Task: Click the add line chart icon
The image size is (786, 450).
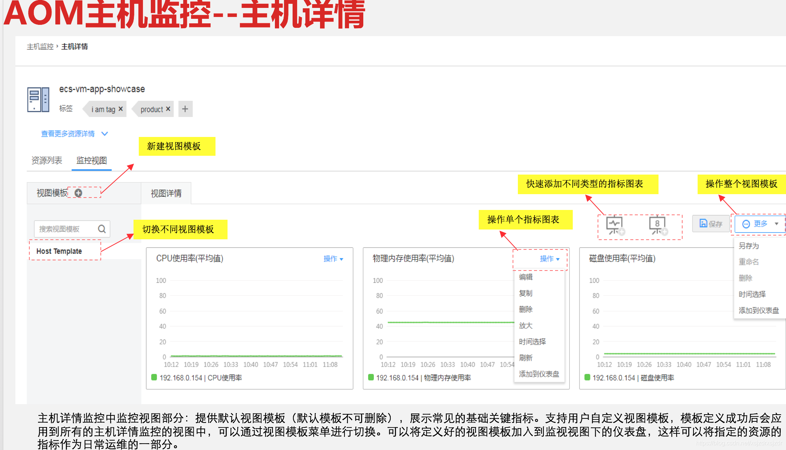Action: [615, 225]
